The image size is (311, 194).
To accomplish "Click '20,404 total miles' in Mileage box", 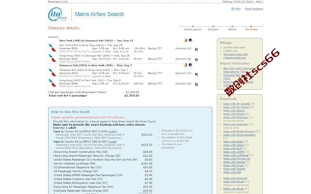I will [x=234, y=48].
